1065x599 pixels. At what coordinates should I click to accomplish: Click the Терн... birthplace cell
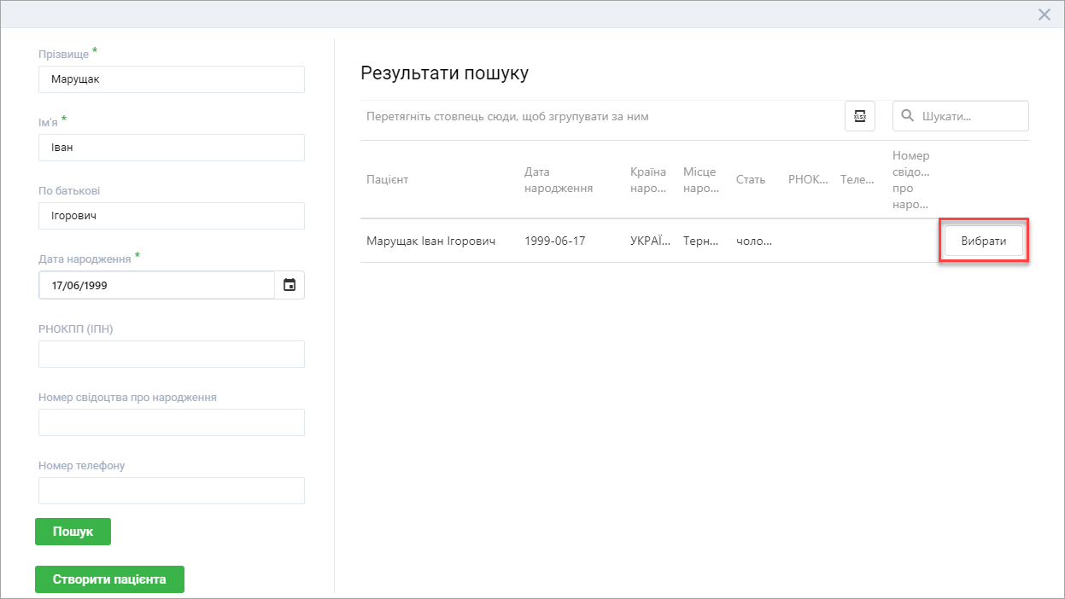(x=702, y=241)
